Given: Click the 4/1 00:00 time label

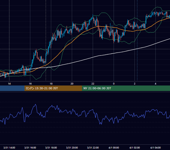Looking at the screenshot, I should pos(114,147).
